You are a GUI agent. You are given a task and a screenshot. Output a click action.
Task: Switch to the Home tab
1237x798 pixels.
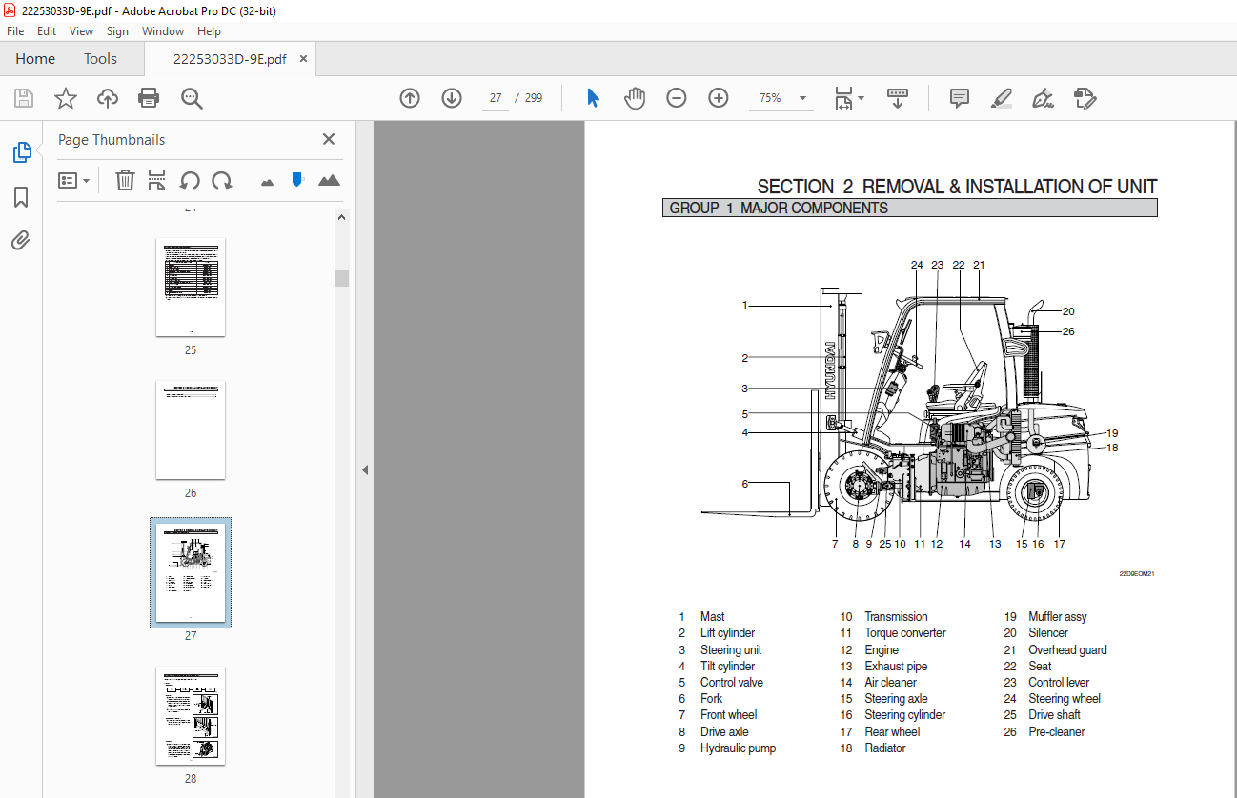[x=35, y=59]
